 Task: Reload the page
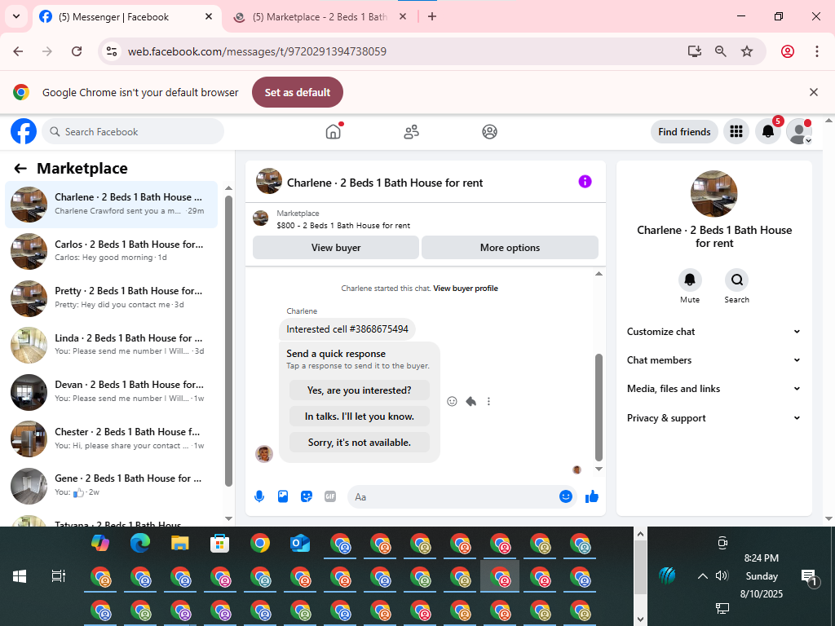(x=77, y=51)
